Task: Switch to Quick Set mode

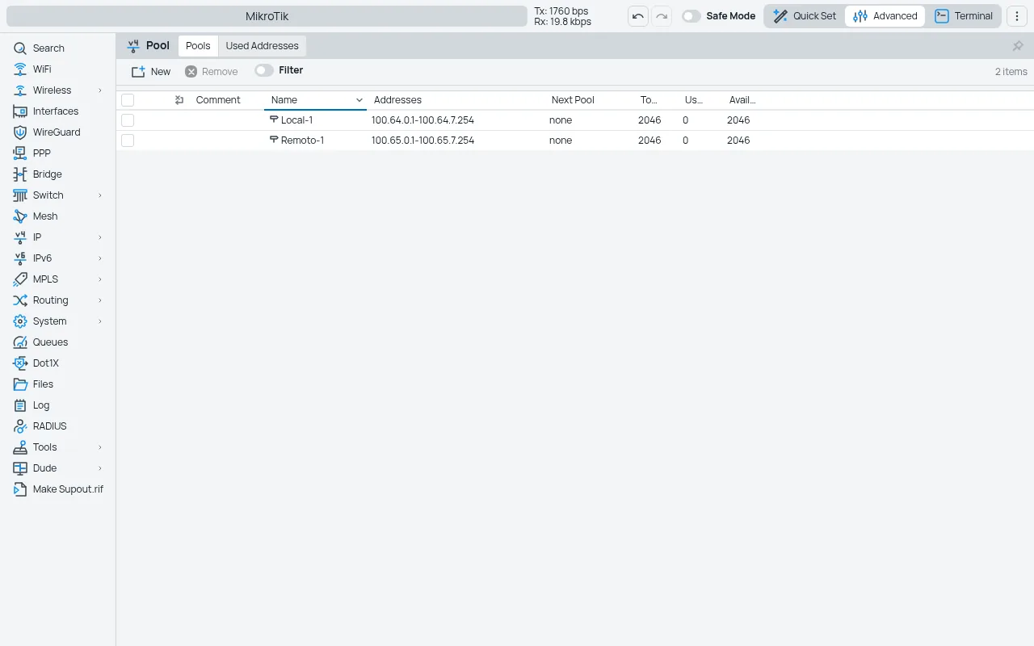Action: tap(805, 16)
